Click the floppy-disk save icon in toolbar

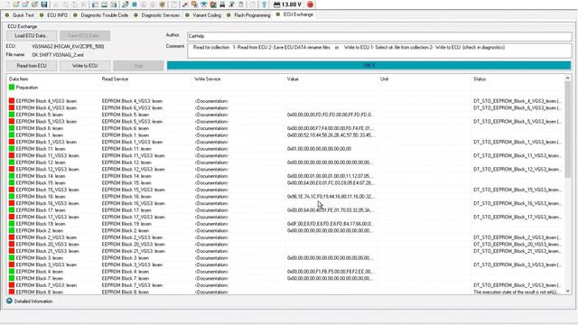(x=44, y=5)
